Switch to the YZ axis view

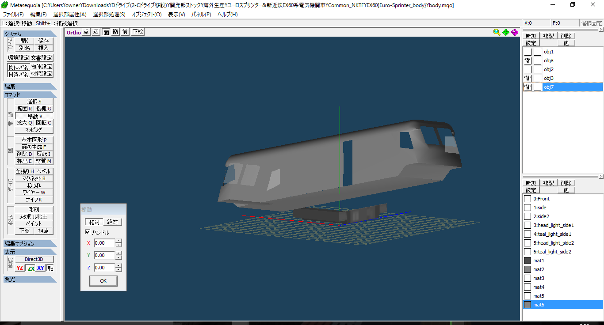pos(20,268)
